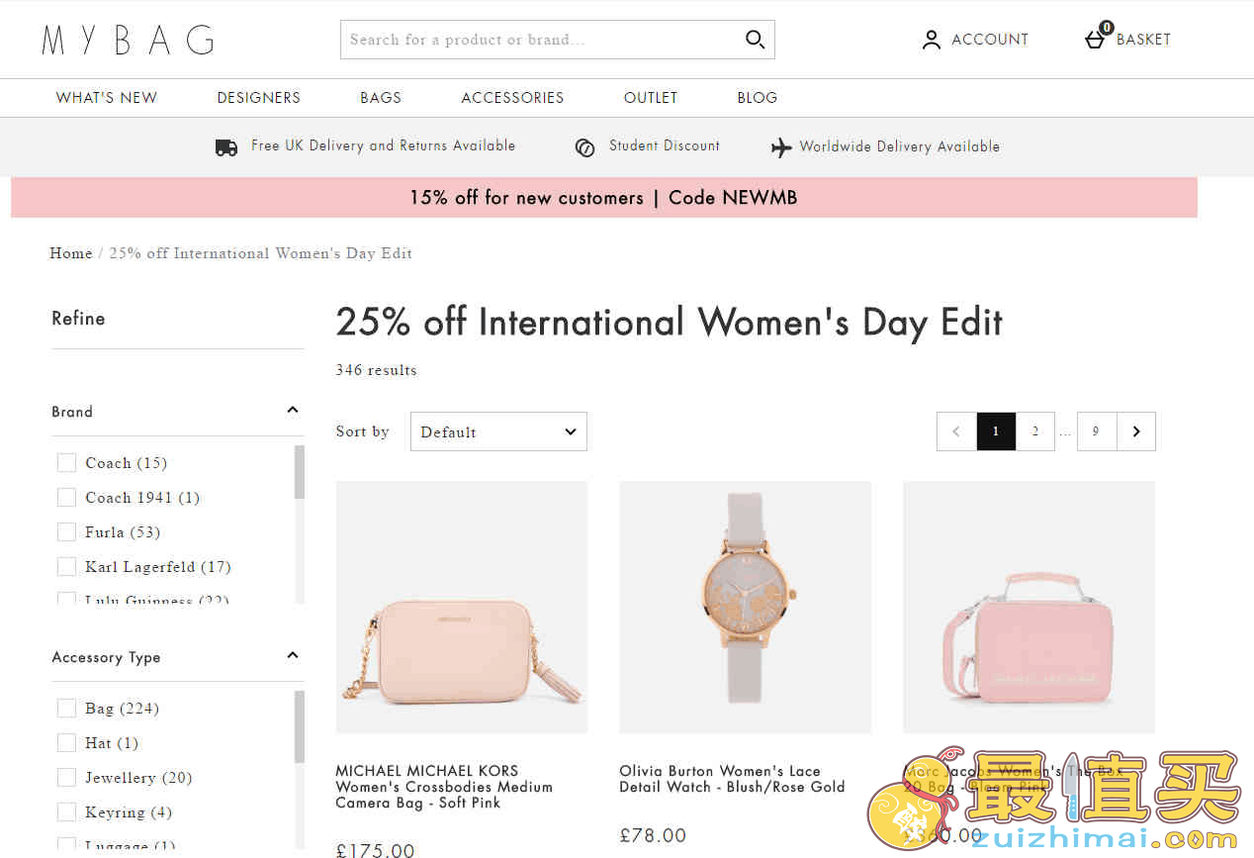The image size is (1254, 858).
Task: Go to page 2 of results
Action: point(1035,431)
